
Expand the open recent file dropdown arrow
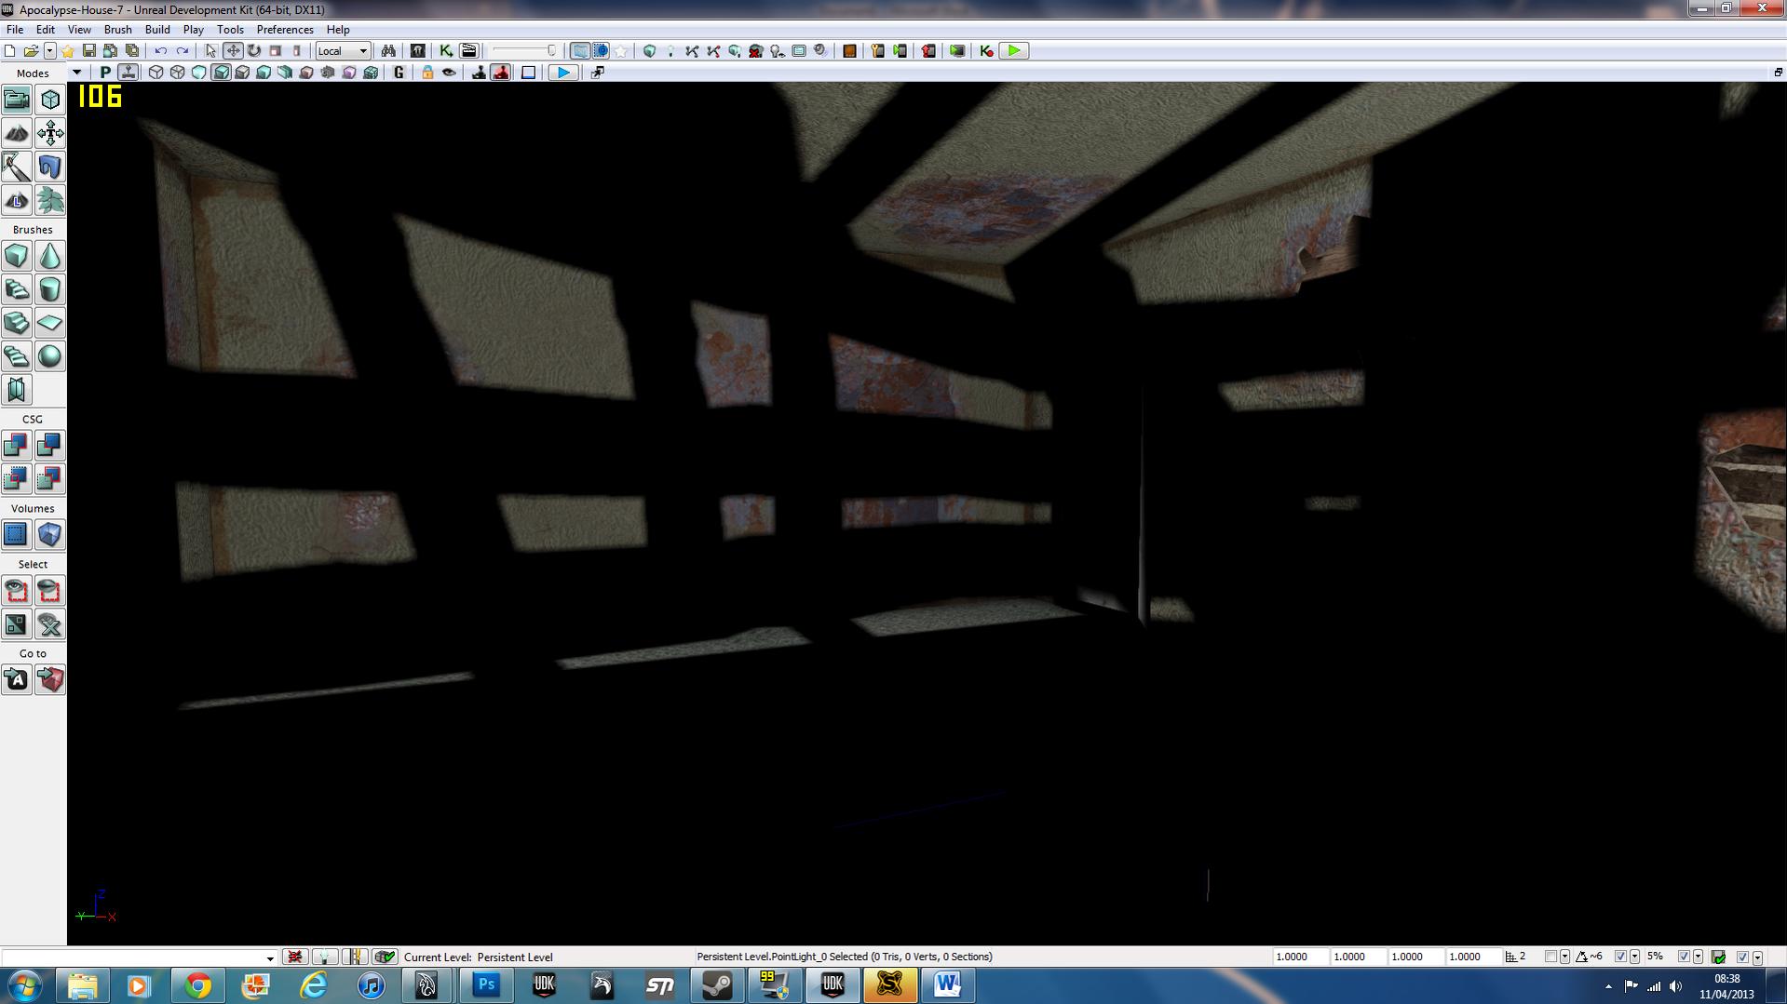[x=49, y=51]
